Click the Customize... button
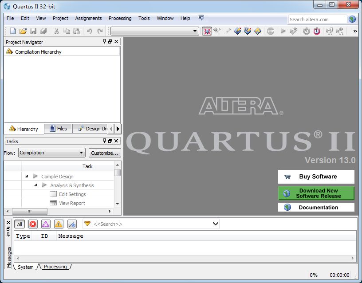The width and height of the screenshot is (362, 283). [x=105, y=153]
